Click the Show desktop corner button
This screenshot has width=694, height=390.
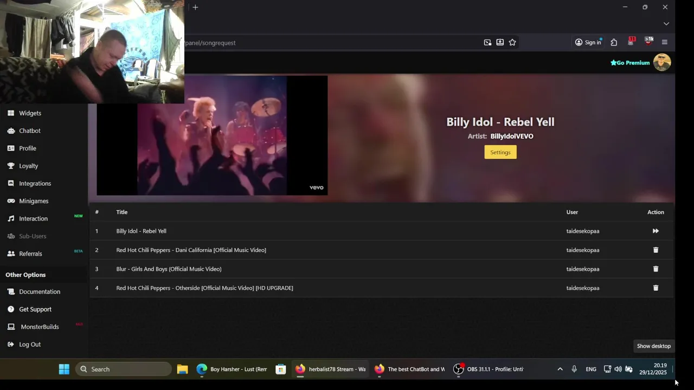click(673, 369)
